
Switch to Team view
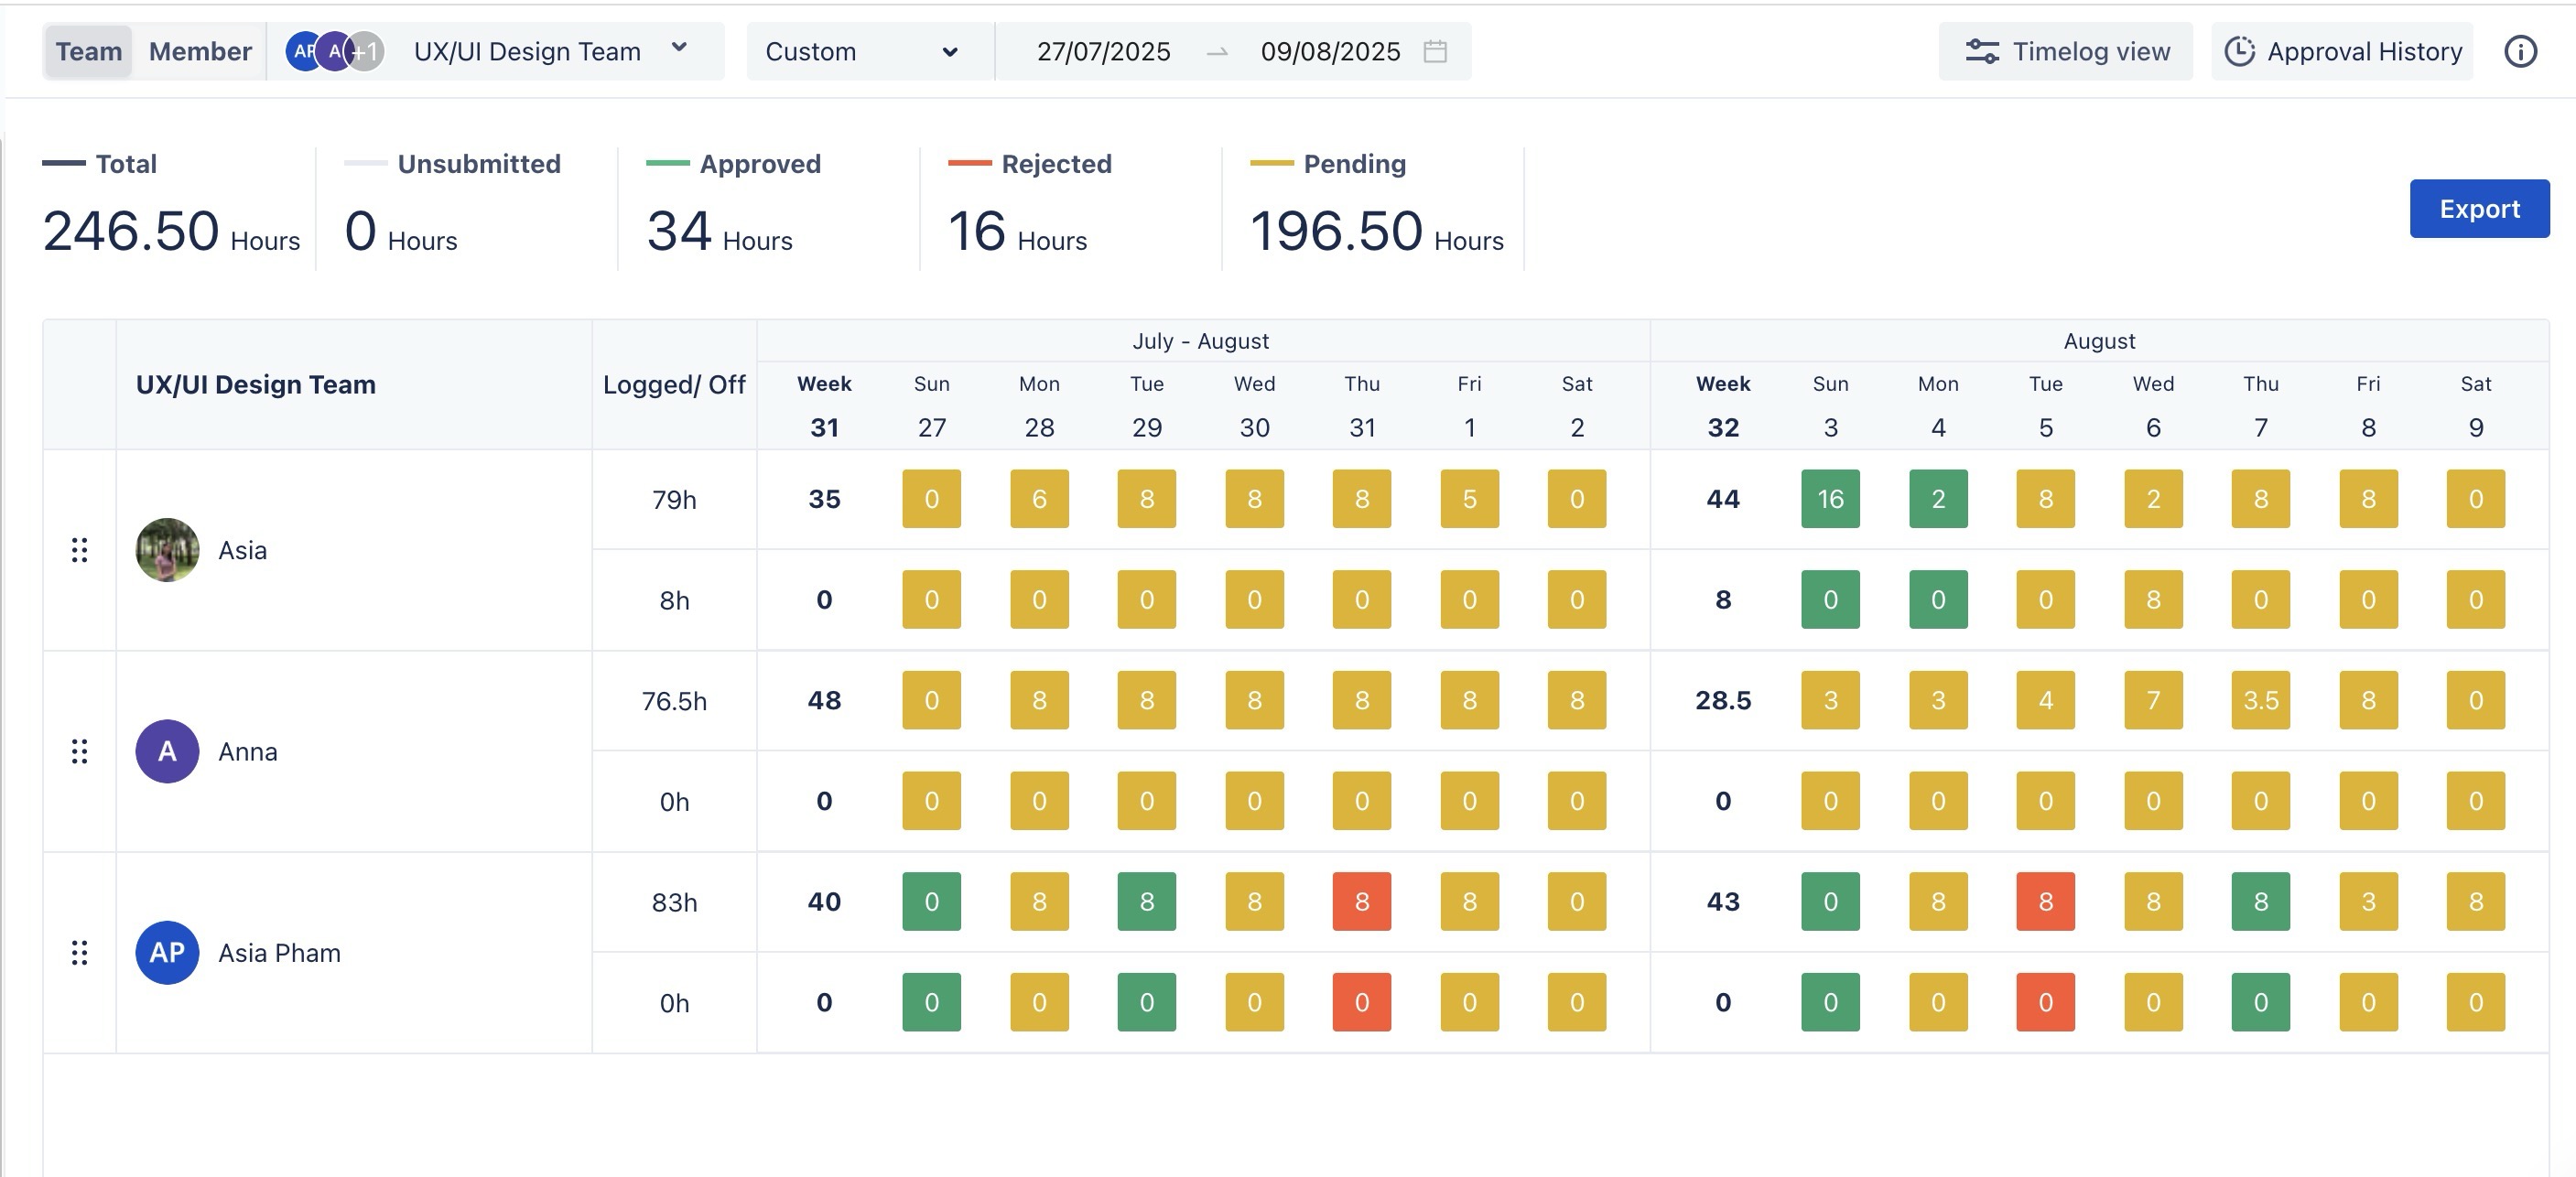click(x=88, y=51)
